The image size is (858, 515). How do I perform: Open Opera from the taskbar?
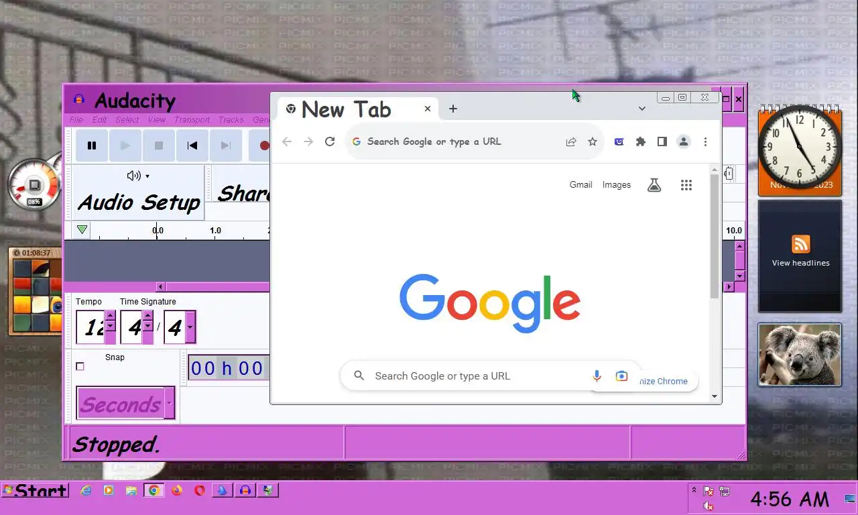click(200, 491)
